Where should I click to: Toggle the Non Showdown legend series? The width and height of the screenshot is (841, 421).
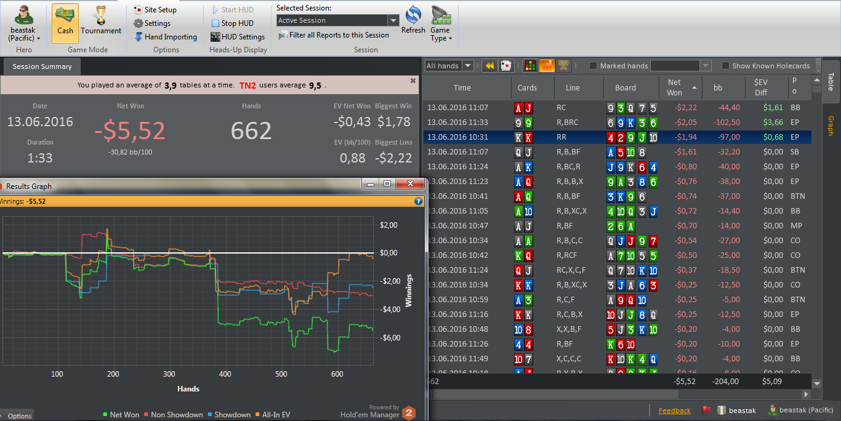172,415
